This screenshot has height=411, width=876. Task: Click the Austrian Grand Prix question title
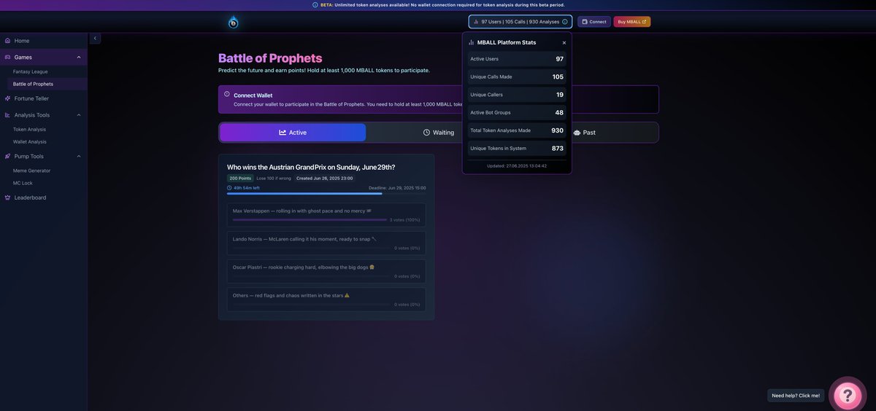coord(311,167)
